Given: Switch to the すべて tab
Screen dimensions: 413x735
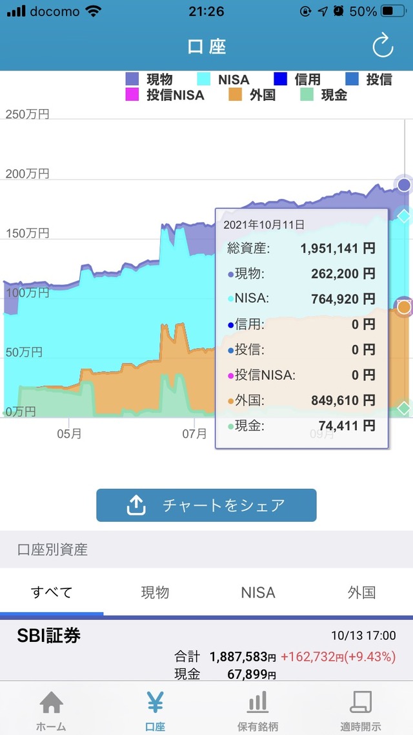Looking at the screenshot, I should [52, 592].
